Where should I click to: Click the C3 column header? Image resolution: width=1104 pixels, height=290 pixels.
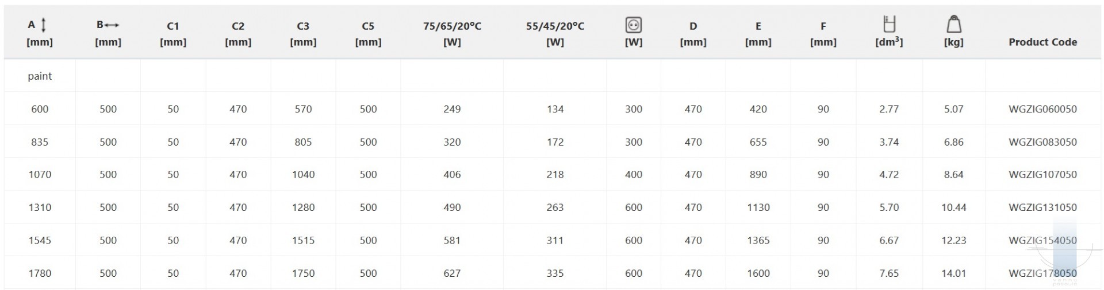(x=303, y=33)
